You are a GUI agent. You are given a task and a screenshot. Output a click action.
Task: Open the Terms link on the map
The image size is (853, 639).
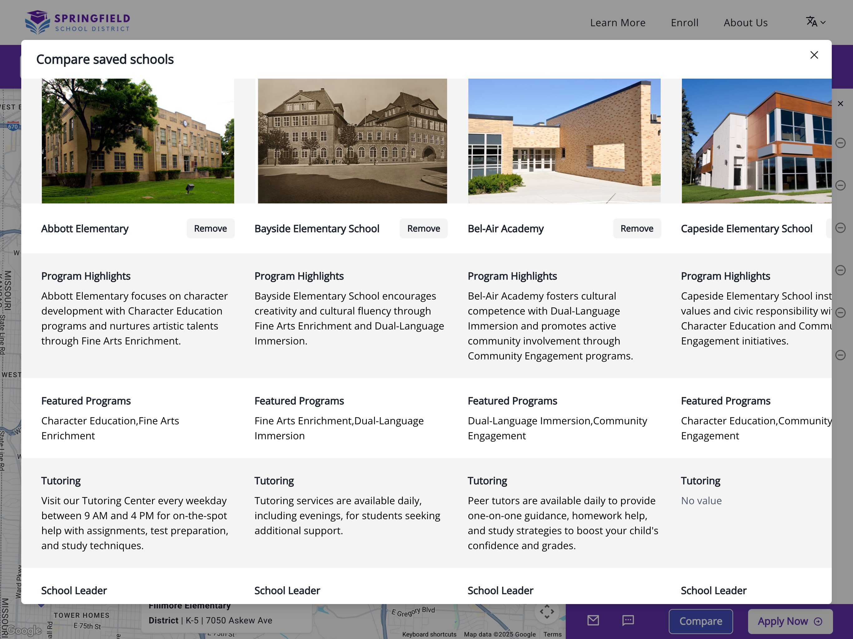[x=552, y=634]
